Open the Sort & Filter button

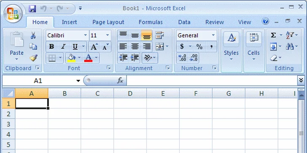point(292,35)
